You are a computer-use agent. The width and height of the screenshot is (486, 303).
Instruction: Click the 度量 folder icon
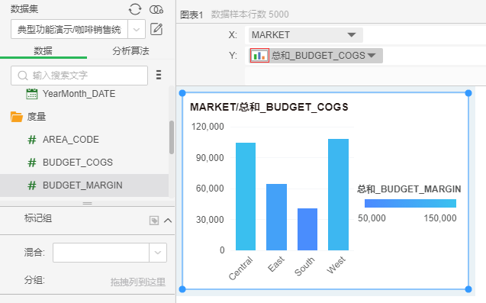pyautogui.click(x=17, y=117)
